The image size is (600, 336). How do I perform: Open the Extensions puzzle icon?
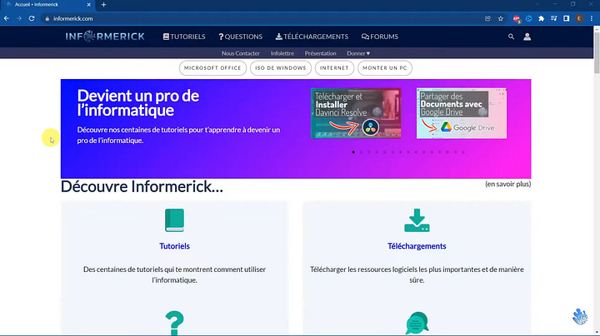pyautogui.click(x=541, y=18)
